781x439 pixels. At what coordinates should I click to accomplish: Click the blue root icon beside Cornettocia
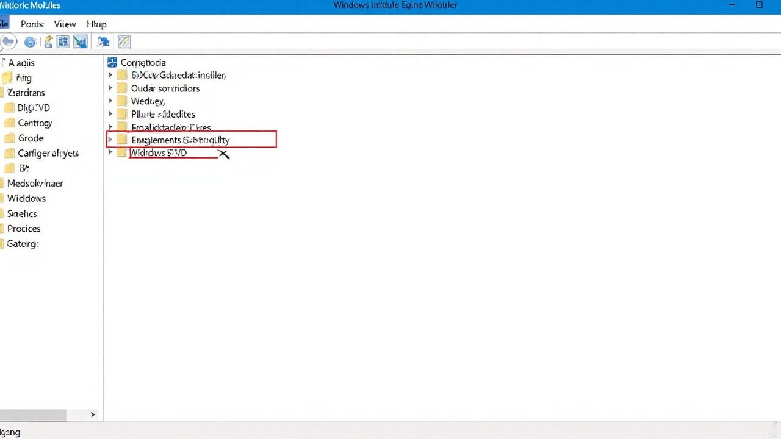pyautogui.click(x=112, y=62)
